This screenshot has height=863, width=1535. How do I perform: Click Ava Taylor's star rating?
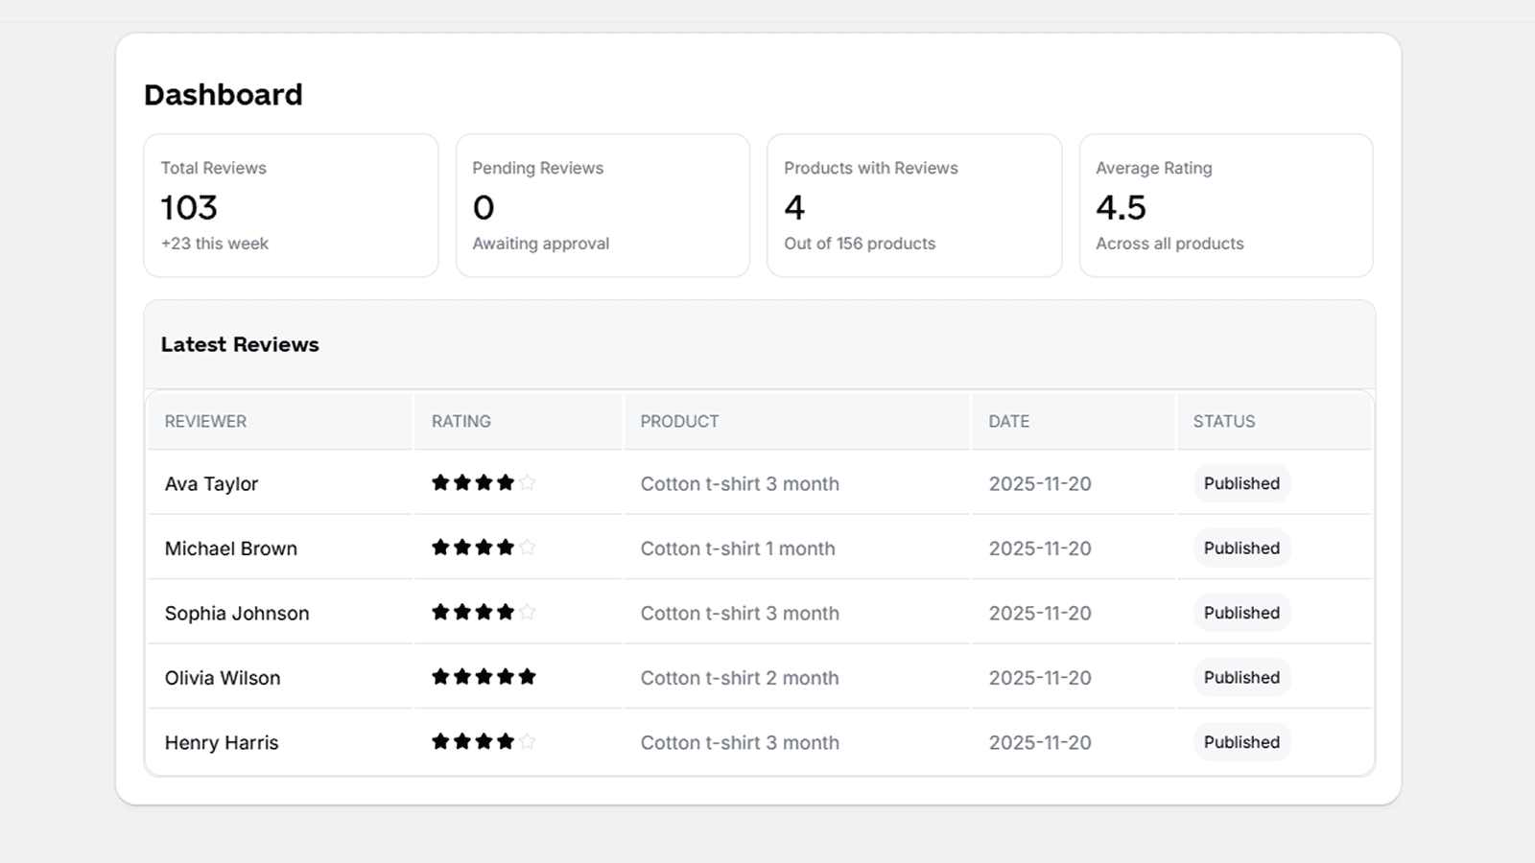point(484,482)
